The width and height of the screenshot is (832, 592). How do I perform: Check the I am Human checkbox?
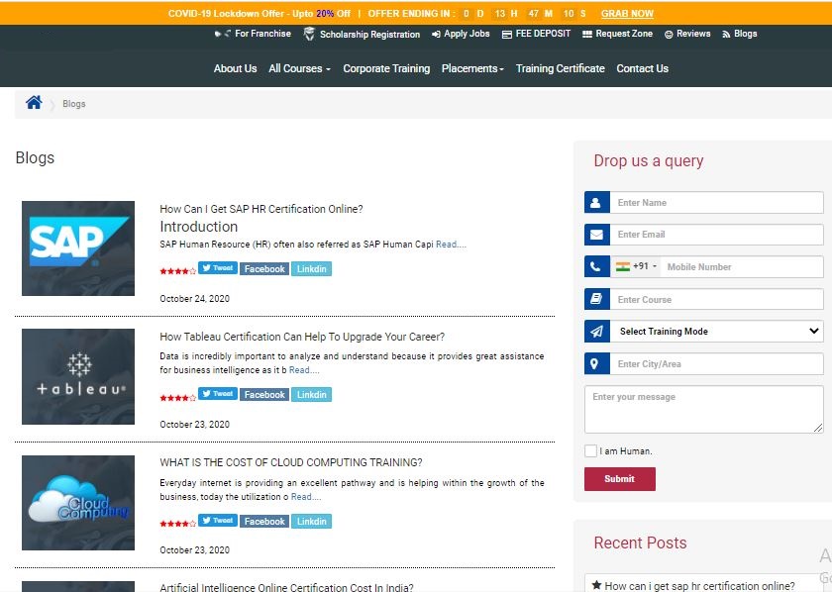(x=590, y=450)
